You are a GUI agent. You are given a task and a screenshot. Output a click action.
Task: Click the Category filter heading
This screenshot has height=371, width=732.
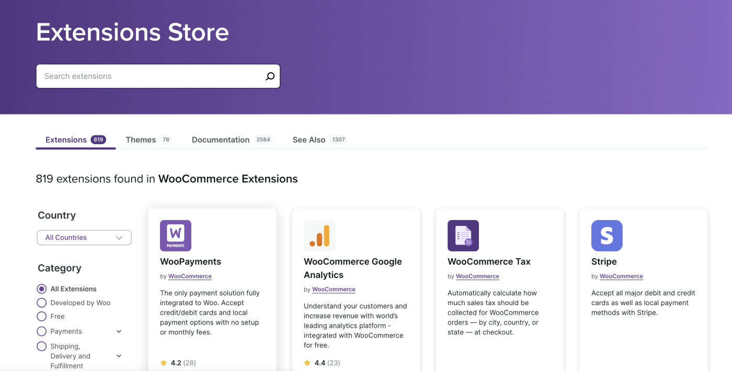click(x=60, y=268)
